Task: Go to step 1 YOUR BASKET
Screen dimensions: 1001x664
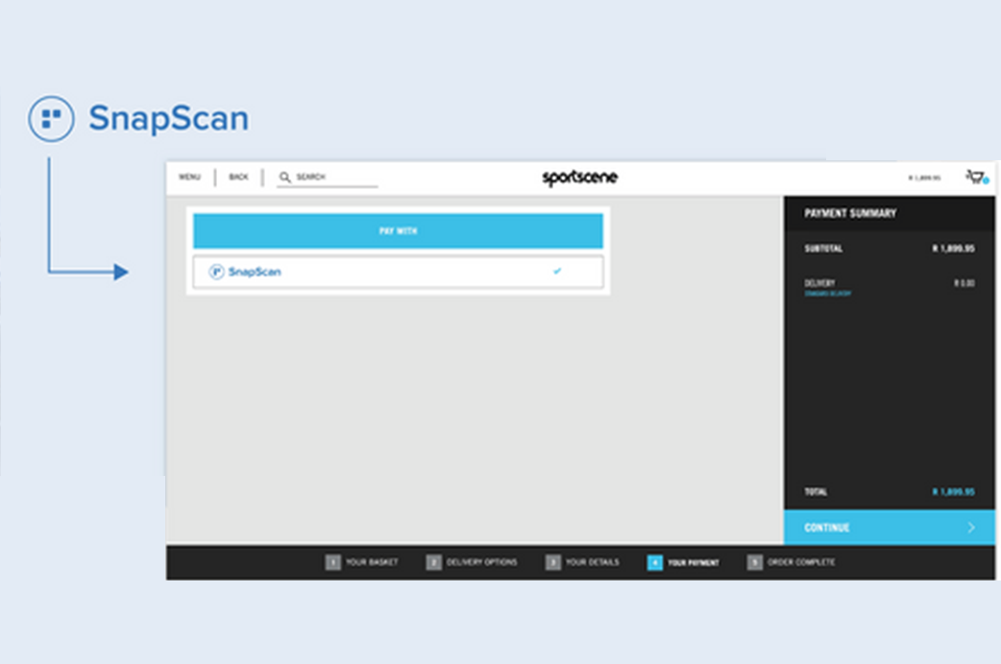Action: pyautogui.click(x=361, y=562)
